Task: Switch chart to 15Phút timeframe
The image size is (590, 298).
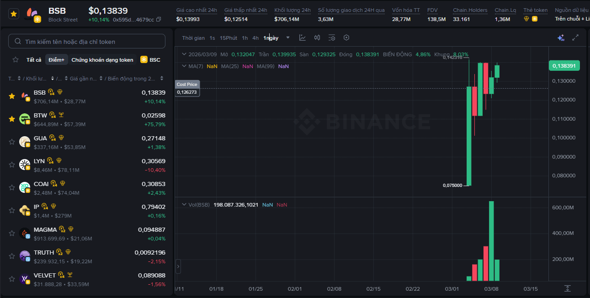Action: tap(229, 38)
